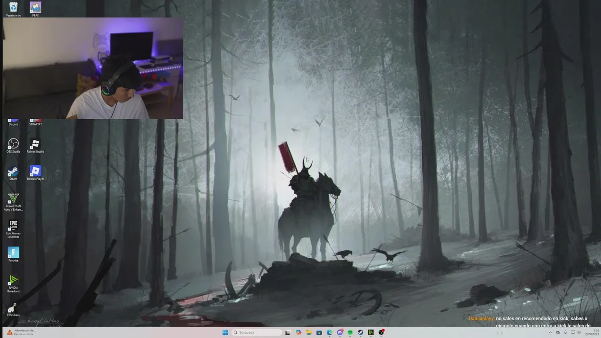This screenshot has height=338, width=601.
Task: Select the Steam desktop shortcut
Action: click(x=13, y=173)
